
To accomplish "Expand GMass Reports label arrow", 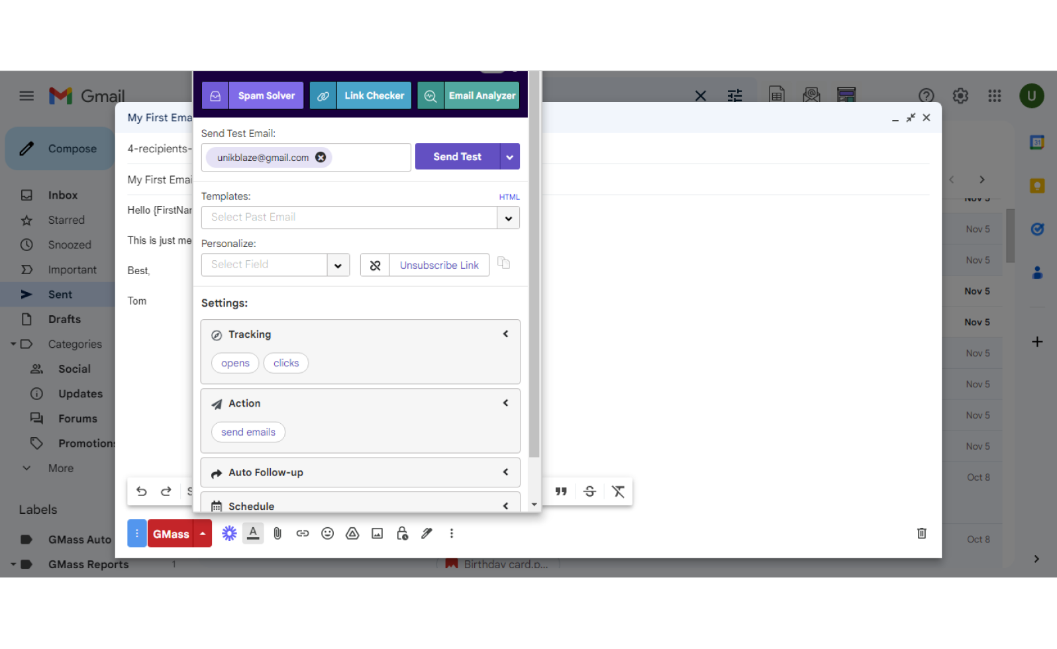I will [13, 565].
